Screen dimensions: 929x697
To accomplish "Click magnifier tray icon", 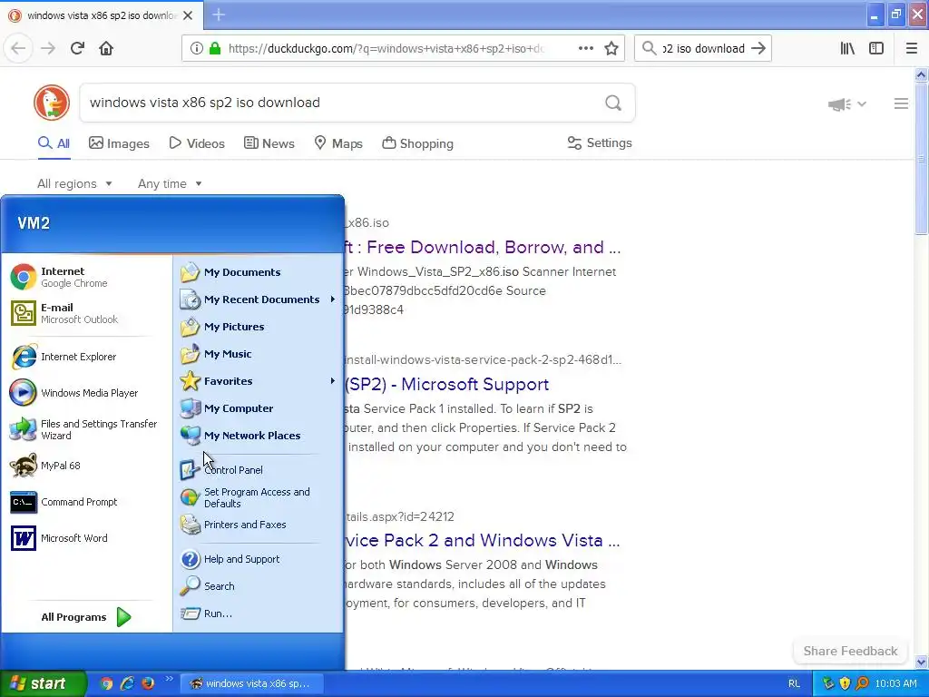I will click(x=862, y=683).
